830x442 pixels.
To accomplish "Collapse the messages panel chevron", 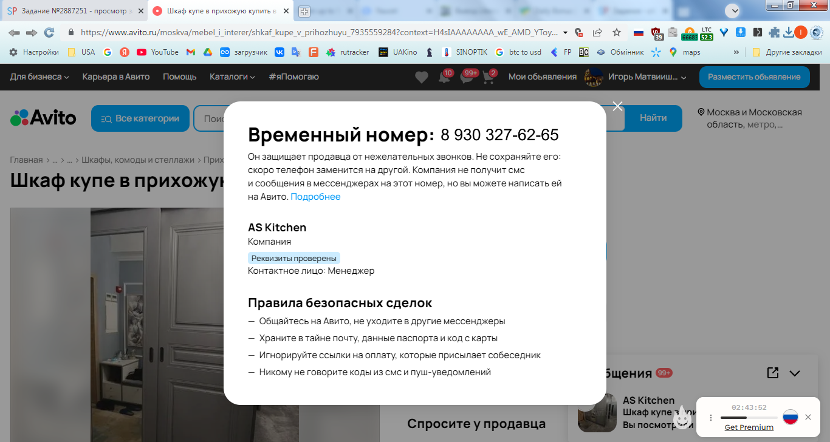I will (794, 373).
